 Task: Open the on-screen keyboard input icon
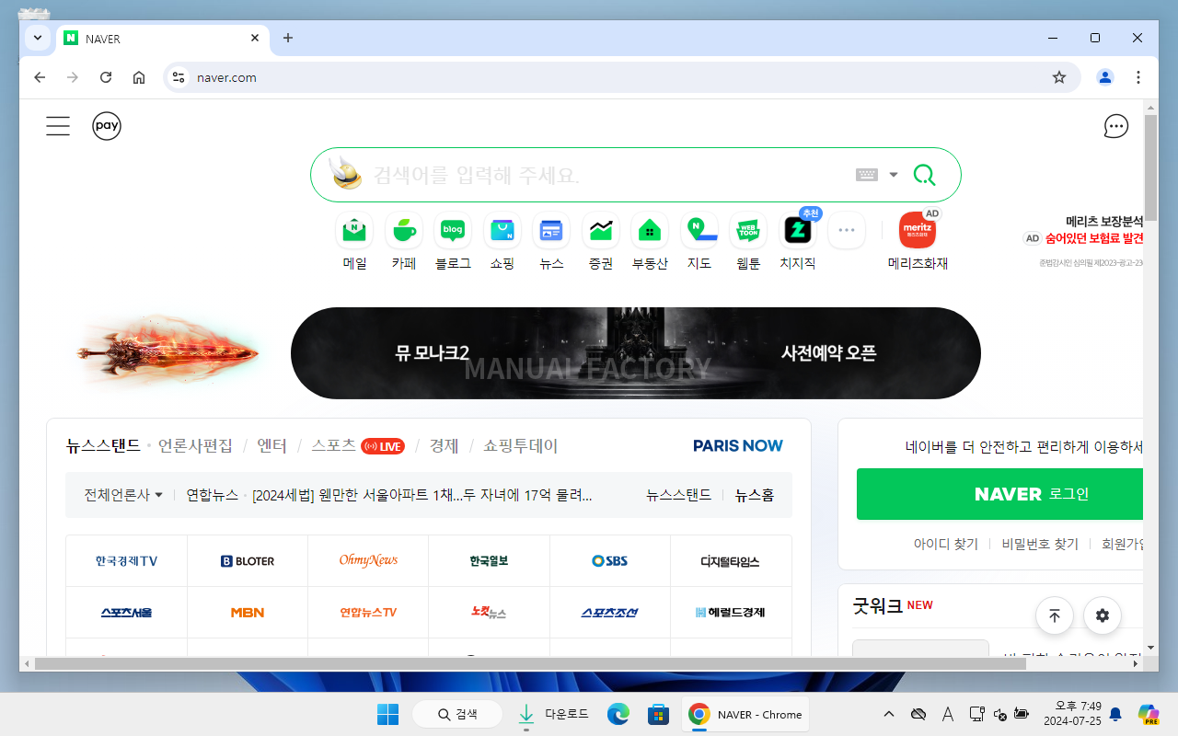(x=866, y=175)
